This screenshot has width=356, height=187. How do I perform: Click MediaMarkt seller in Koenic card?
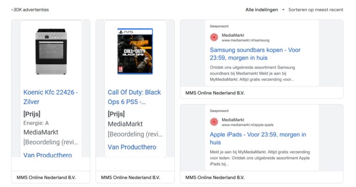(41, 132)
